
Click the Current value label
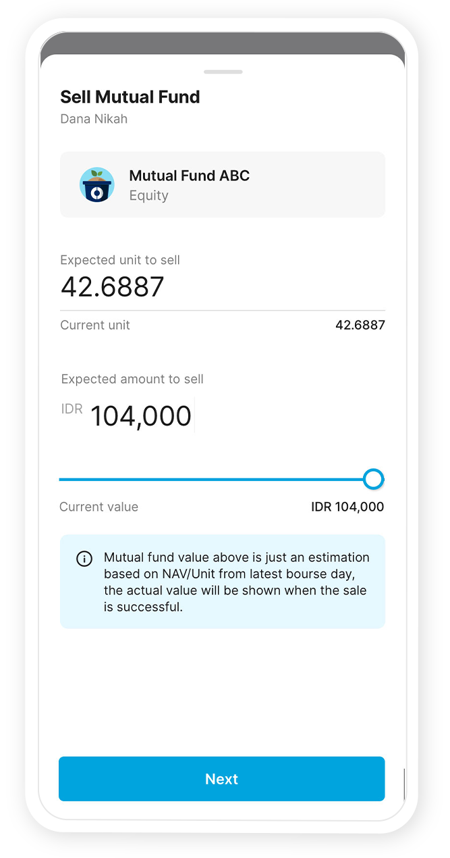click(x=99, y=507)
